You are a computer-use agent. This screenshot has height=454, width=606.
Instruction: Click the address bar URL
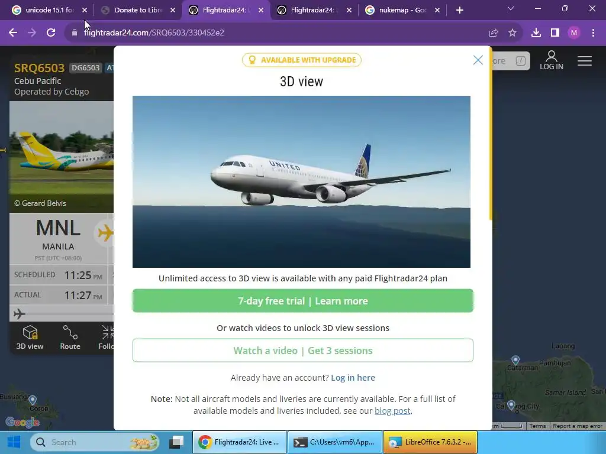click(x=154, y=33)
